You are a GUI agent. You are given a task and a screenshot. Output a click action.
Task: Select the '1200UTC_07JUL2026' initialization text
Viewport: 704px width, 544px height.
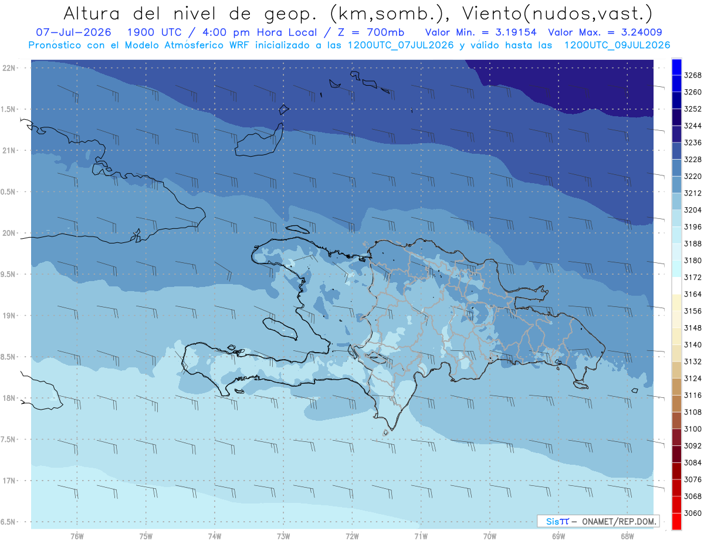tap(401, 45)
